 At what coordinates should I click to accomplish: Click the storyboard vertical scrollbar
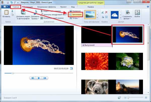click(x=148, y=43)
